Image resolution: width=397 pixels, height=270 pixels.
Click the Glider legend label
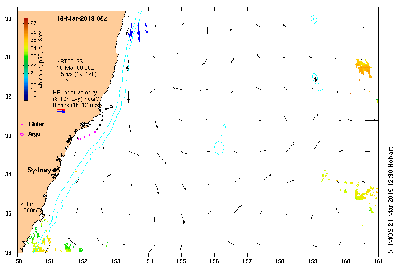[36, 124]
